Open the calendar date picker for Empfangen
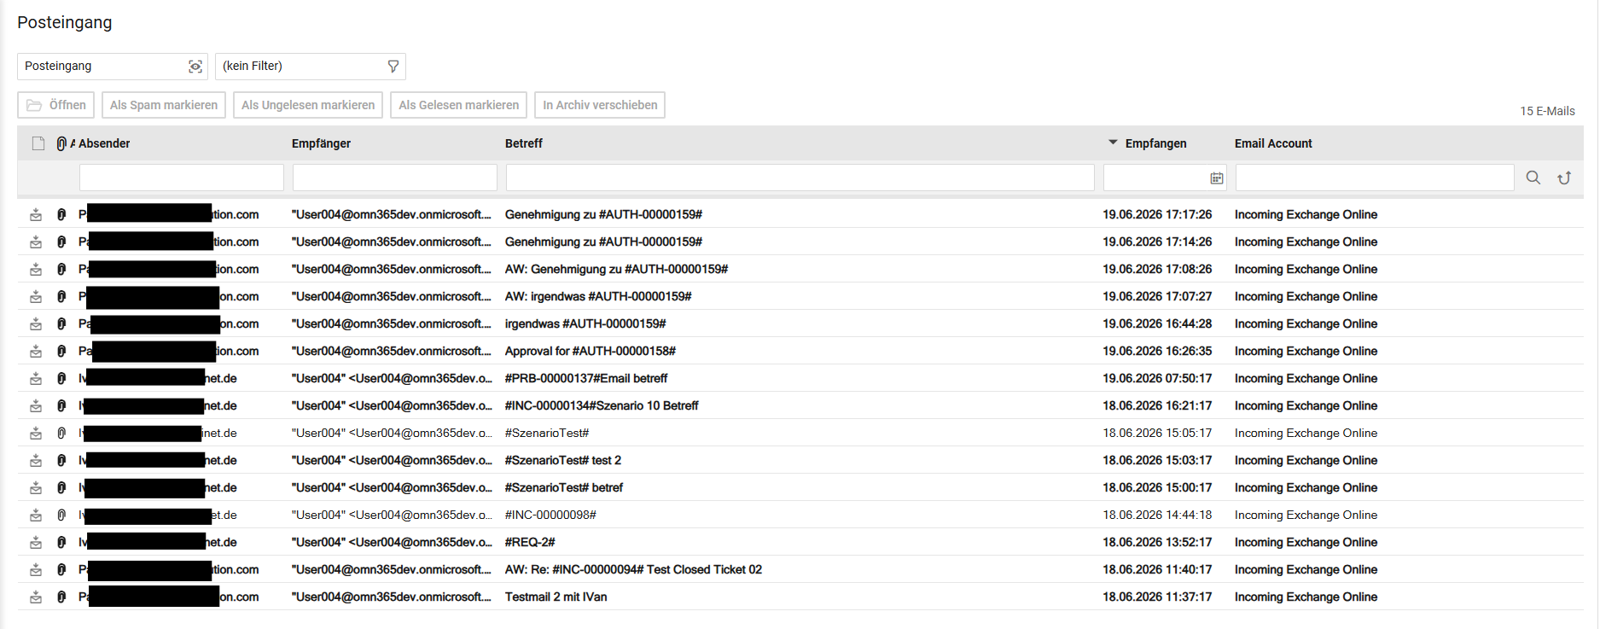The image size is (1600, 629). 1216,178
